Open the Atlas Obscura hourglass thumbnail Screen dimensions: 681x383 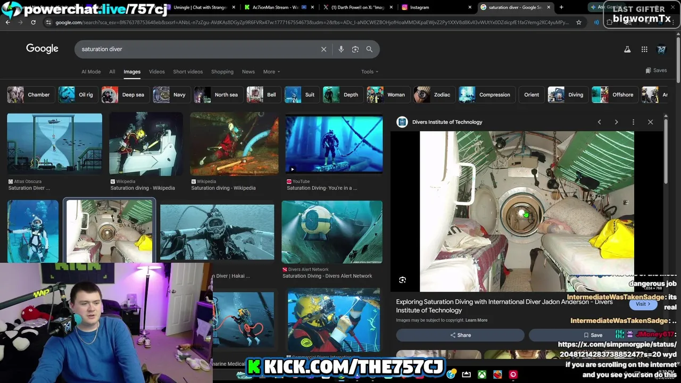pyautogui.click(x=54, y=144)
